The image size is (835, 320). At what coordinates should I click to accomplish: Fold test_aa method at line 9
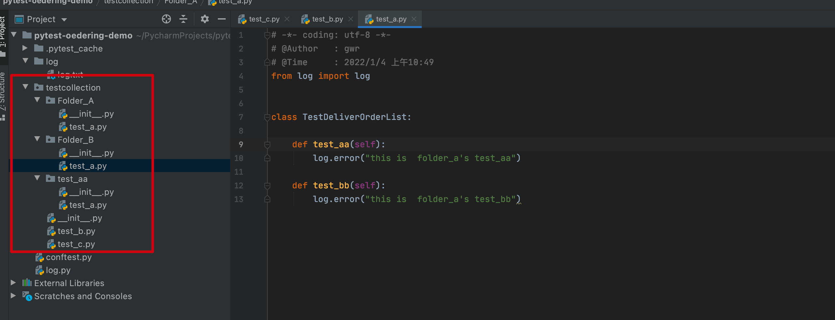267,145
